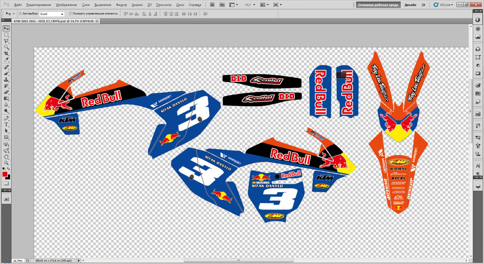The width and height of the screenshot is (484, 264).
Task: Open the Info panel icon
Action: point(477,20)
